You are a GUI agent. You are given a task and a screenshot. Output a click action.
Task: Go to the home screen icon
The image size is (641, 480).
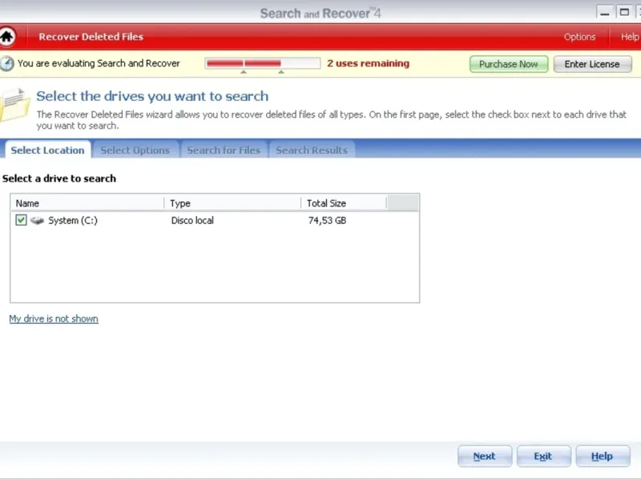(7, 36)
